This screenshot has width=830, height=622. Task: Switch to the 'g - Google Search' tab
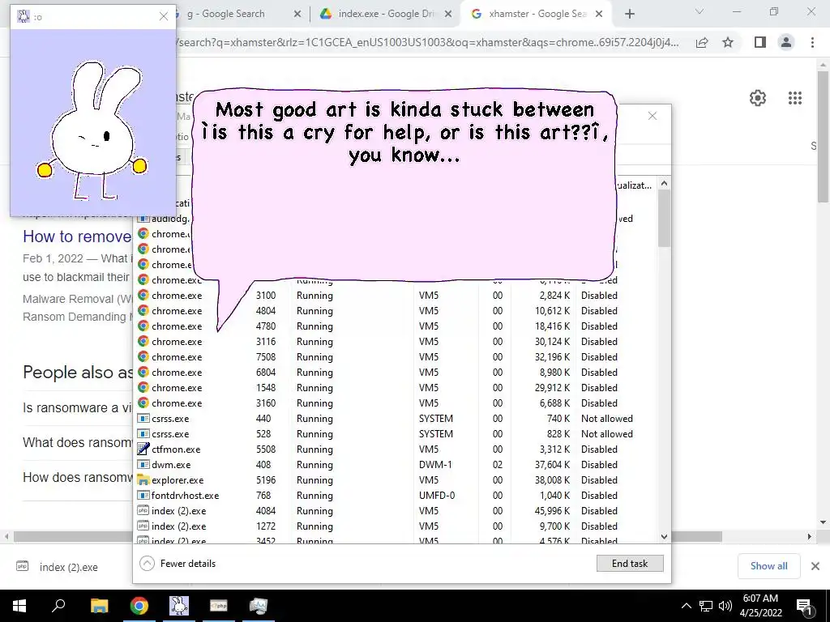[233, 14]
